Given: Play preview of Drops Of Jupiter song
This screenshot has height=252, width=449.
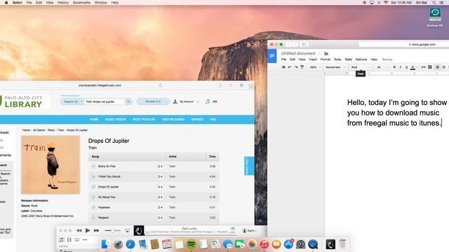Looking at the screenshot, I should coord(93,187).
